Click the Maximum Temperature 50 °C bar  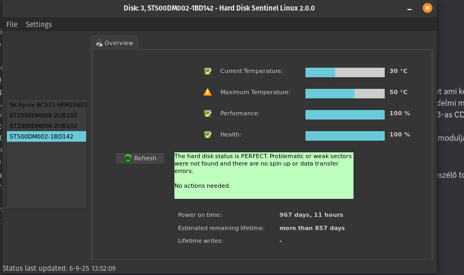(345, 94)
